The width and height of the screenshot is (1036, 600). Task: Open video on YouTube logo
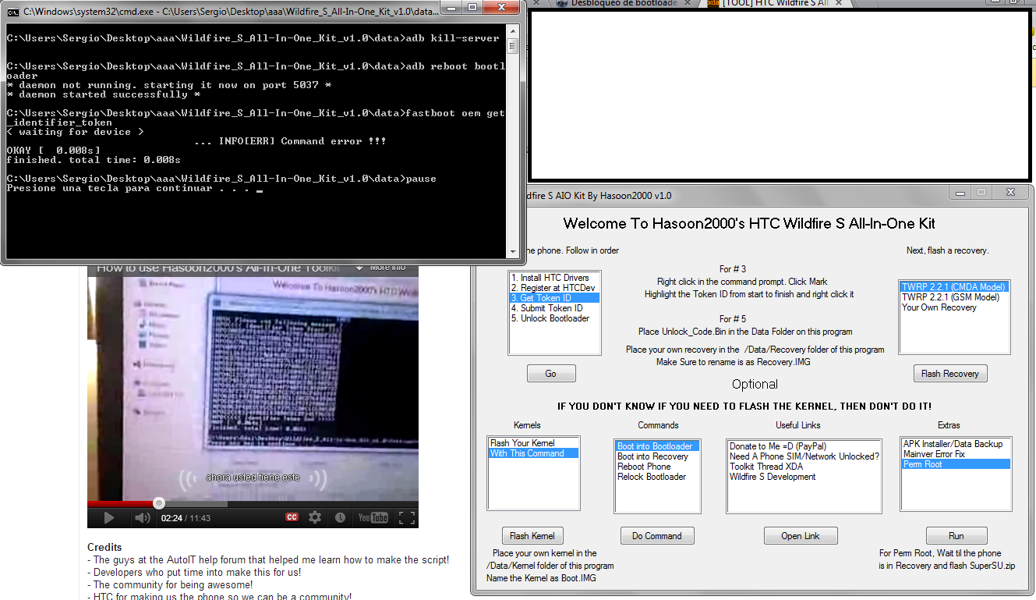[373, 517]
